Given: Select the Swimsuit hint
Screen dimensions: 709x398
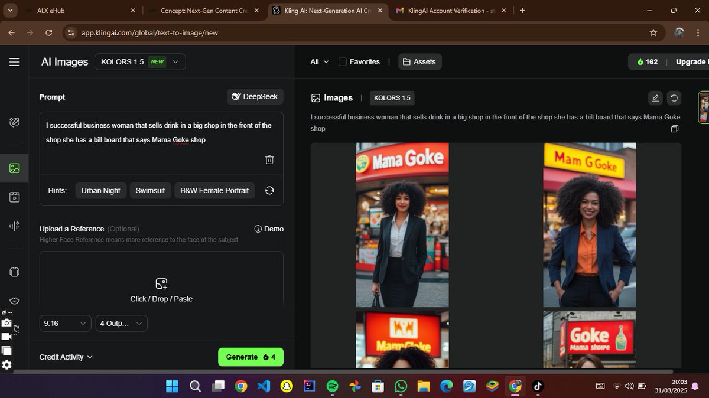Looking at the screenshot, I should [150, 190].
